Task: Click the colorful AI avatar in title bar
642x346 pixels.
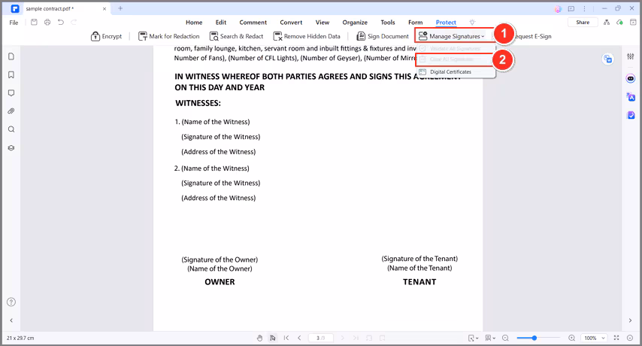Action: [x=558, y=8]
